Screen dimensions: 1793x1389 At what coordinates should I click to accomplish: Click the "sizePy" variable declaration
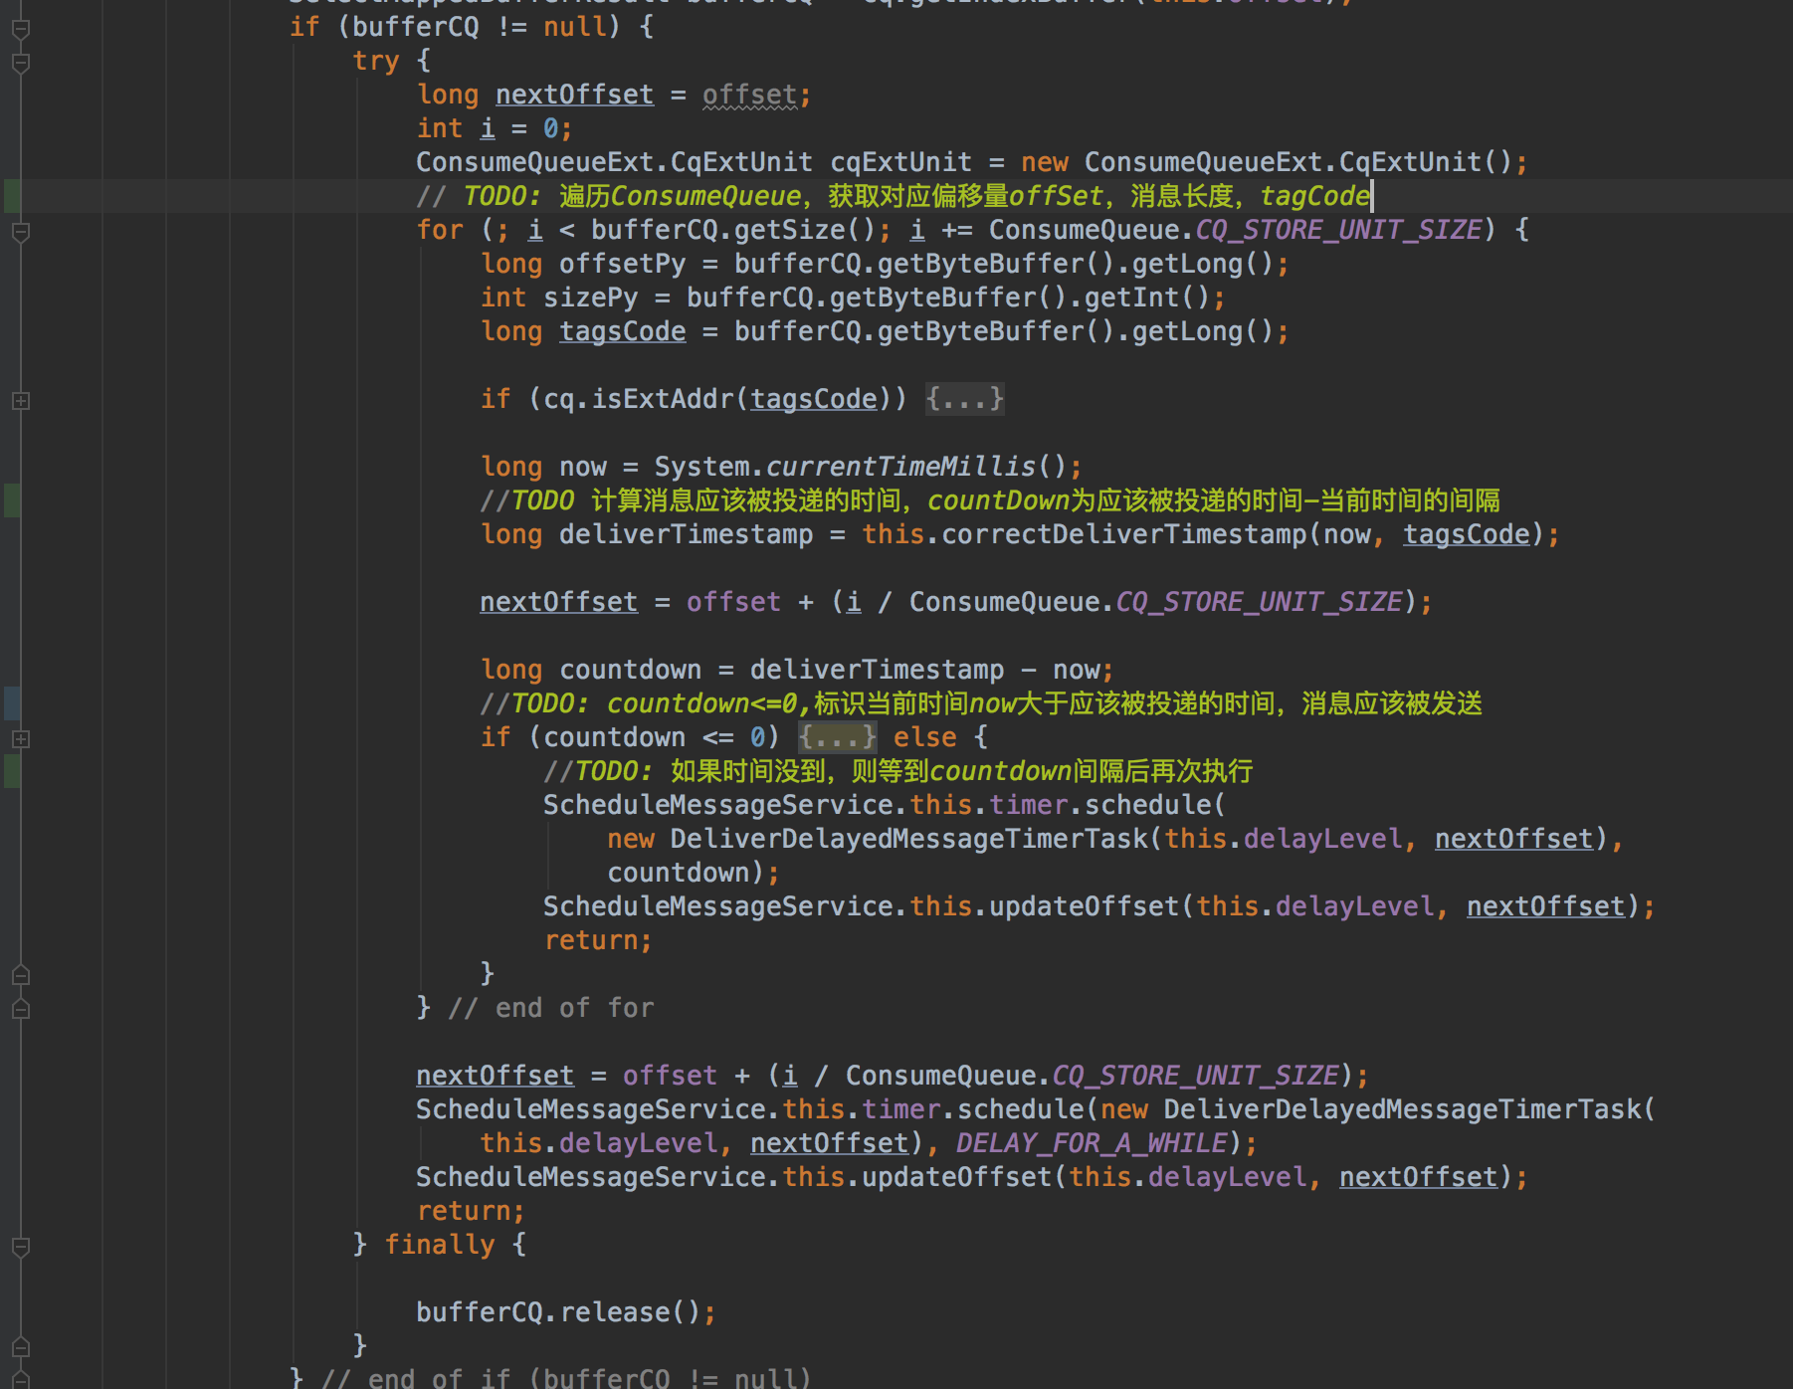point(591,298)
